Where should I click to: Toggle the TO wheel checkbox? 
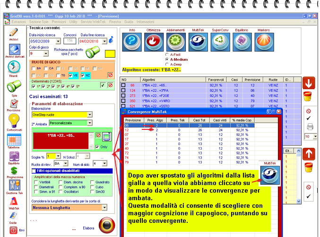tap(58, 76)
